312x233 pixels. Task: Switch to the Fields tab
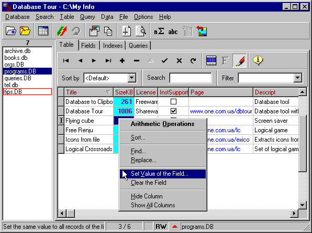[x=88, y=46]
